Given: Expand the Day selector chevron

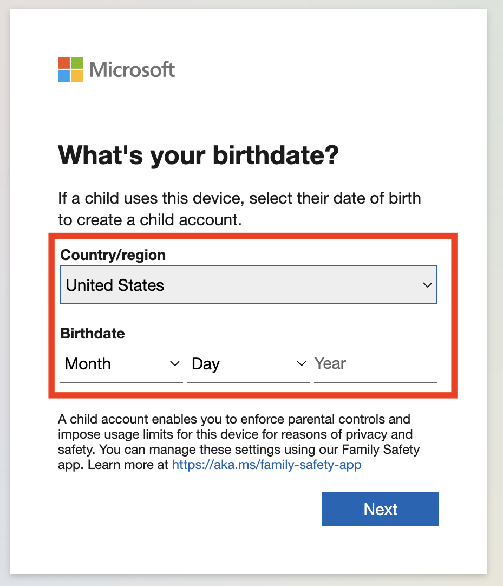Looking at the screenshot, I should click(301, 363).
